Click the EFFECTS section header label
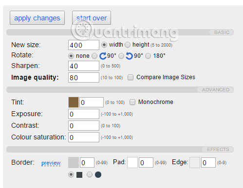Viewport: 243px width, 188px height. (218, 150)
